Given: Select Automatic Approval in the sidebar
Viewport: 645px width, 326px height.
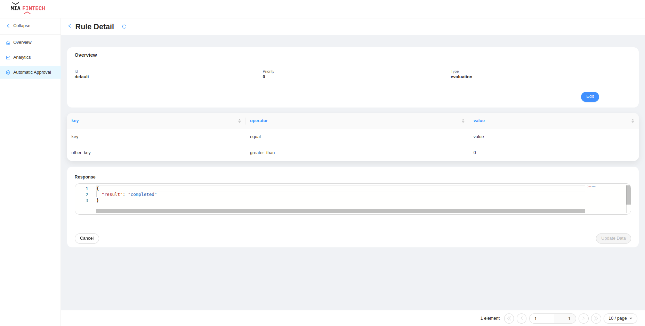Looking at the screenshot, I should click(32, 72).
